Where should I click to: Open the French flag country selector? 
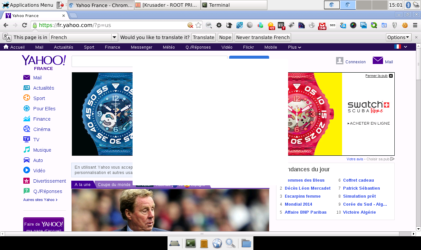click(401, 47)
